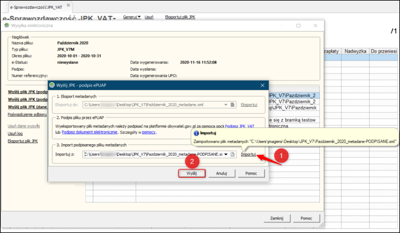This screenshot has width=400, height=233.
Task: Click Usuń dane wysyłki link
Action: 24,126
